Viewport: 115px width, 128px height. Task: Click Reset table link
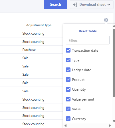(88, 31)
